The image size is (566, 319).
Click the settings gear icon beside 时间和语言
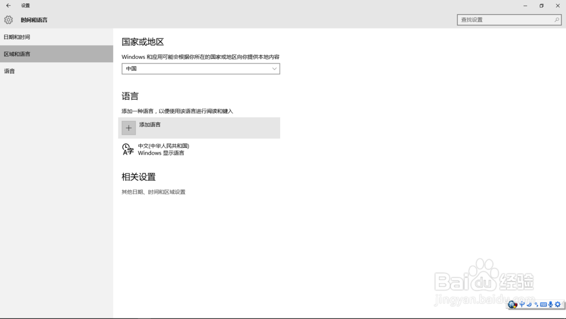click(8, 20)
